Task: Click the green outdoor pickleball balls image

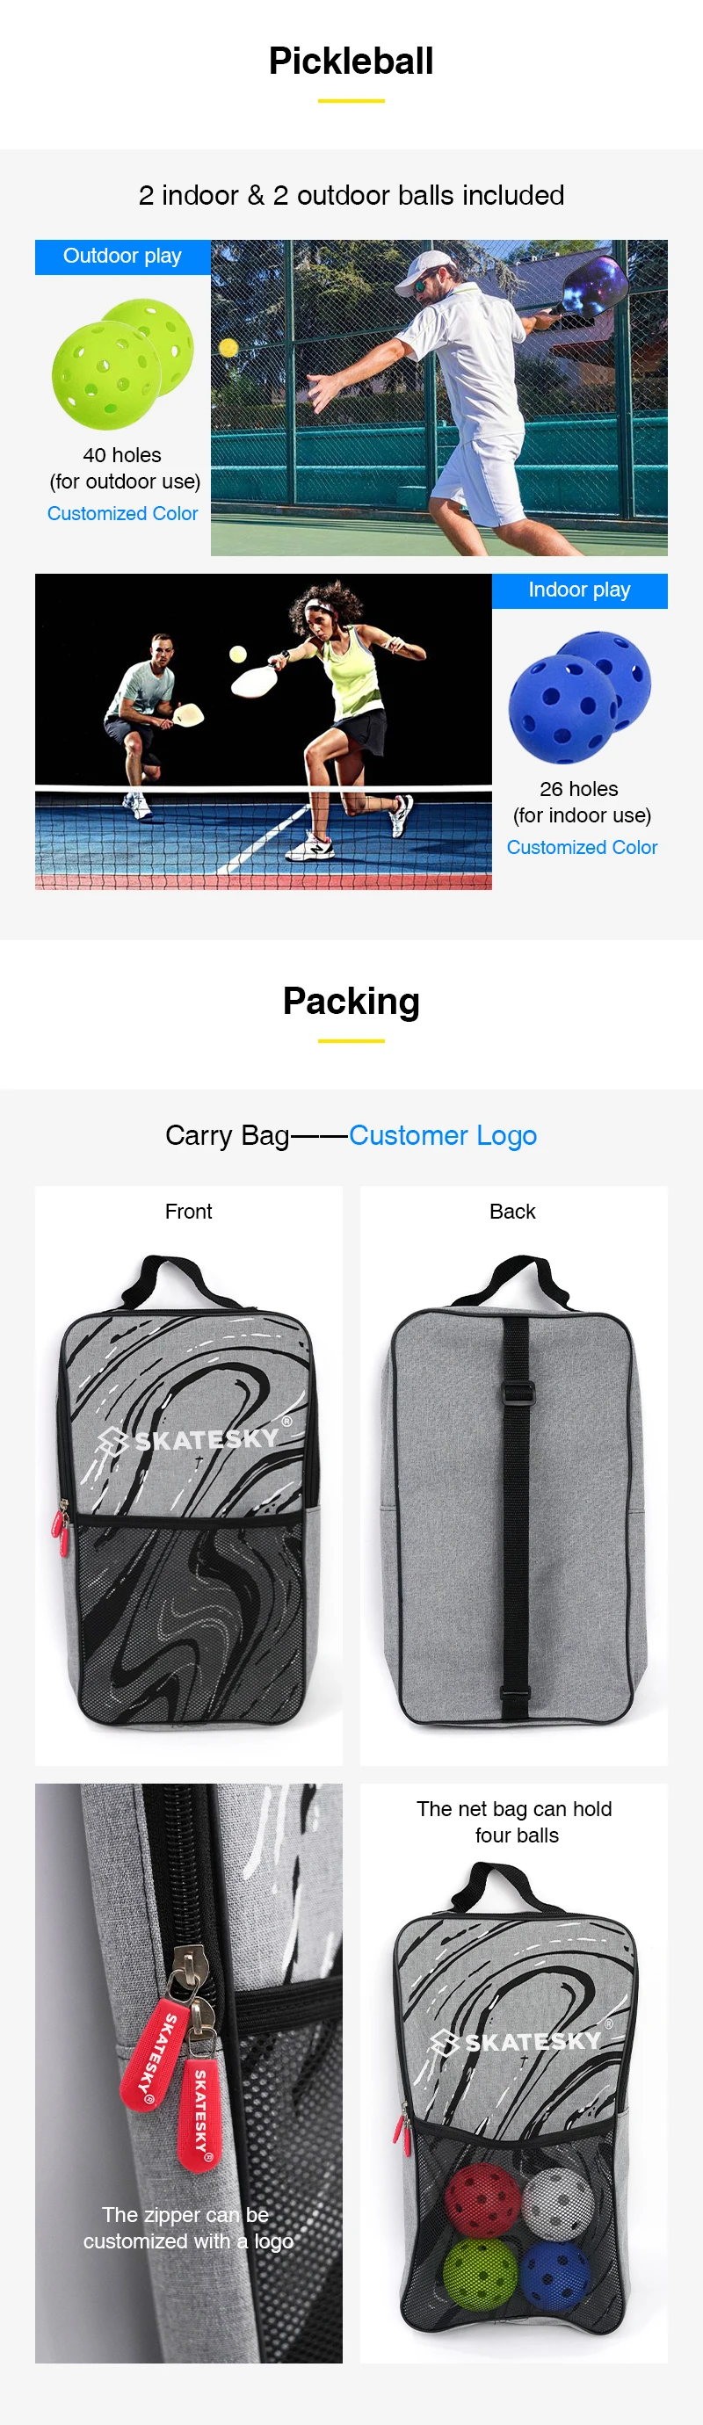Action: (122, 364)
